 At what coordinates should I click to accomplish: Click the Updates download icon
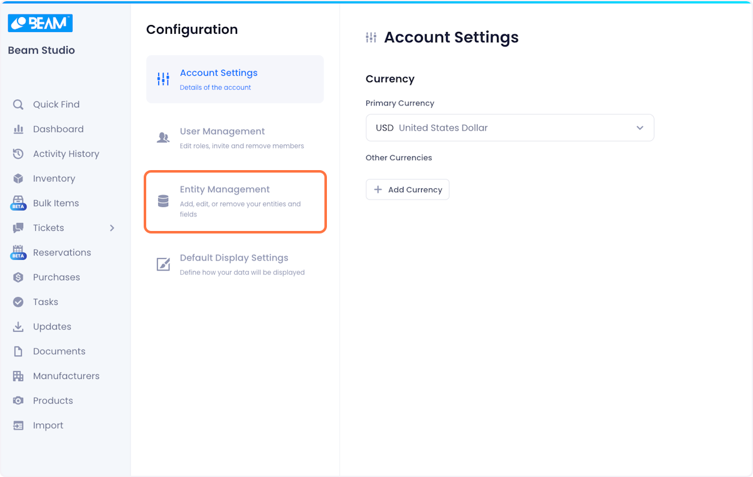point(18,326)
